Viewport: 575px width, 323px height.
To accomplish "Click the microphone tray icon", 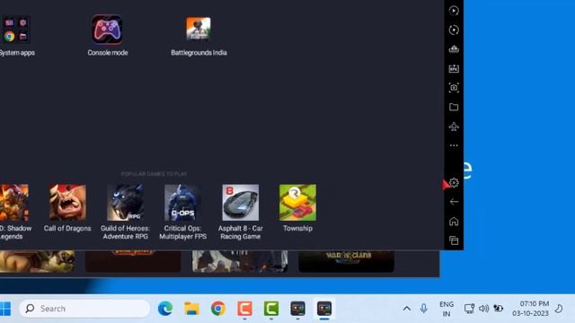I will 423,309.
